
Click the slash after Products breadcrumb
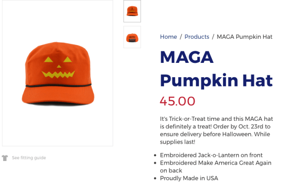[x=213, y=37]
